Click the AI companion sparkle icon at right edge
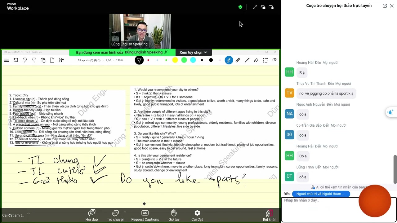The width and height of the screenshot is (397, 223). tap(390, 112)
